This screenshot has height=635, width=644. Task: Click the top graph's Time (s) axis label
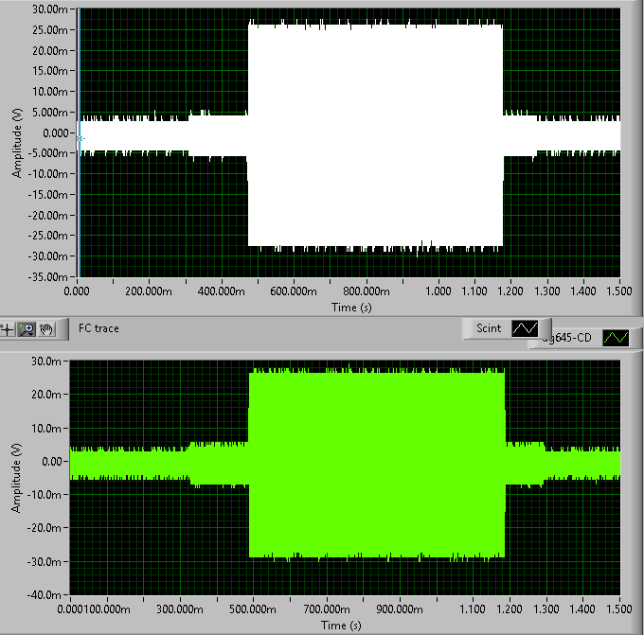351,308
